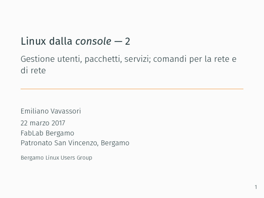This screenshot has height=198, width=264.
Task: Click the date "22 marzo 2017"
Action: click(x=43, y=123)
